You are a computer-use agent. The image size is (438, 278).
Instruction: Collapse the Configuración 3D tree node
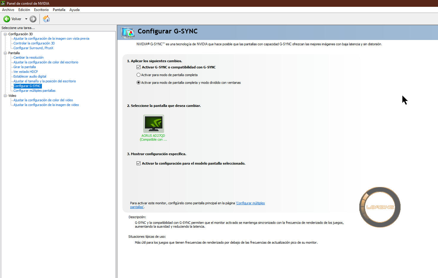coord(5,34)
